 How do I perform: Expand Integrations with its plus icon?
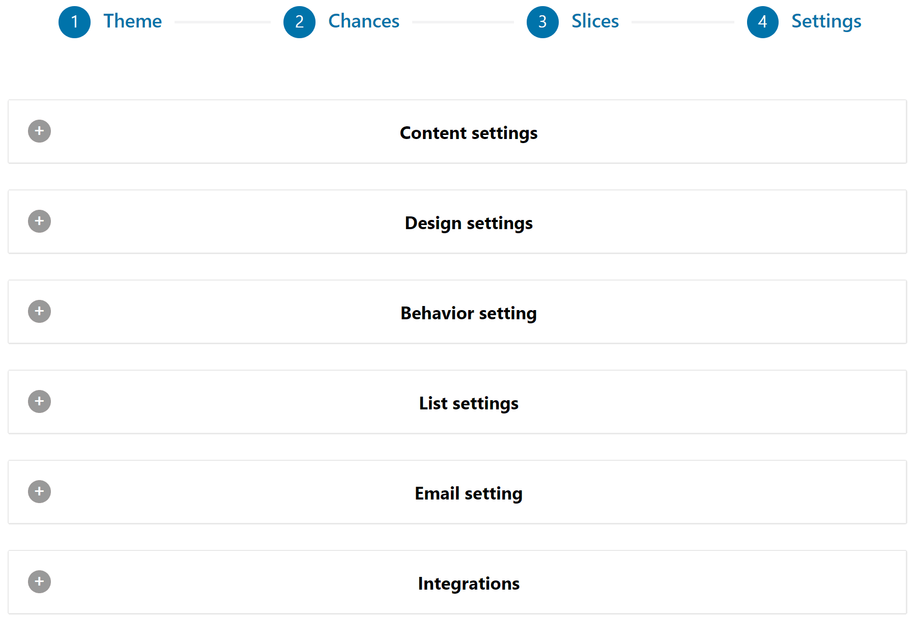[39, 582]
